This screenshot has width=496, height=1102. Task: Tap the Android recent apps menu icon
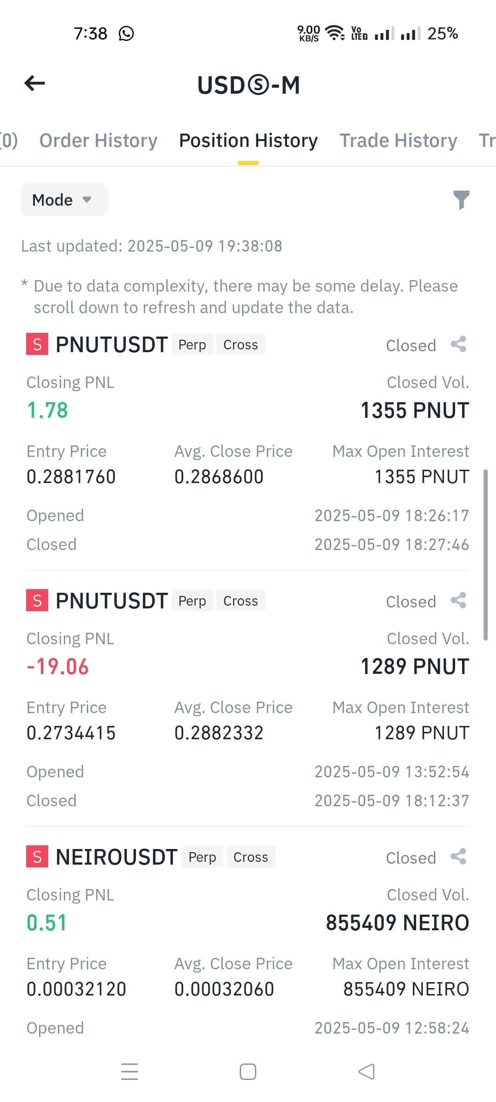(130, 1072)
